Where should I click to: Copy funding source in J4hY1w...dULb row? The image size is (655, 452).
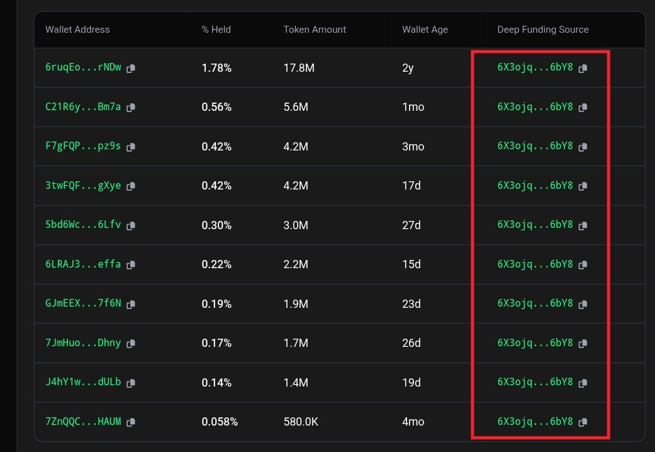pos(583,383)
